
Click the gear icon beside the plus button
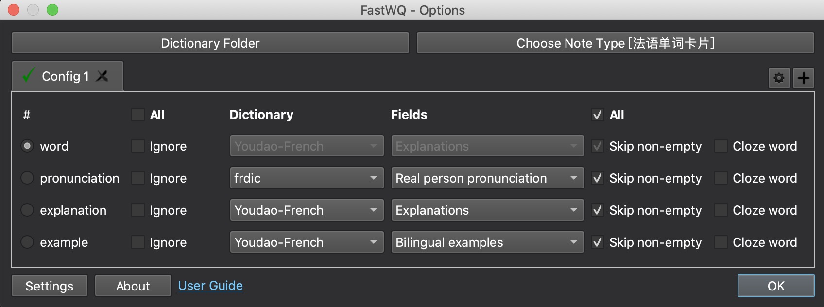(779, 78)
